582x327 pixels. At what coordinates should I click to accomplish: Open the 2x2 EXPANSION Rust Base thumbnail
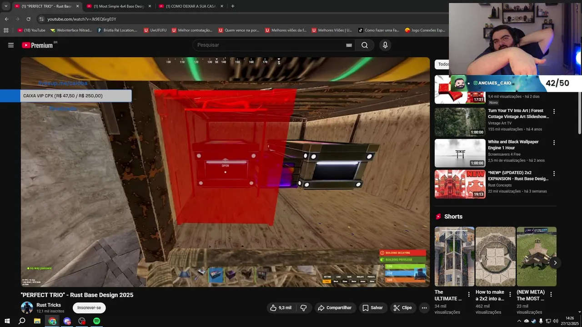coord(460,184)
